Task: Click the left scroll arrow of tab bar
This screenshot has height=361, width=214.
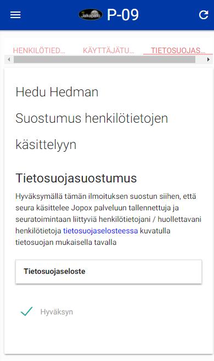Action: coord(9,60)
